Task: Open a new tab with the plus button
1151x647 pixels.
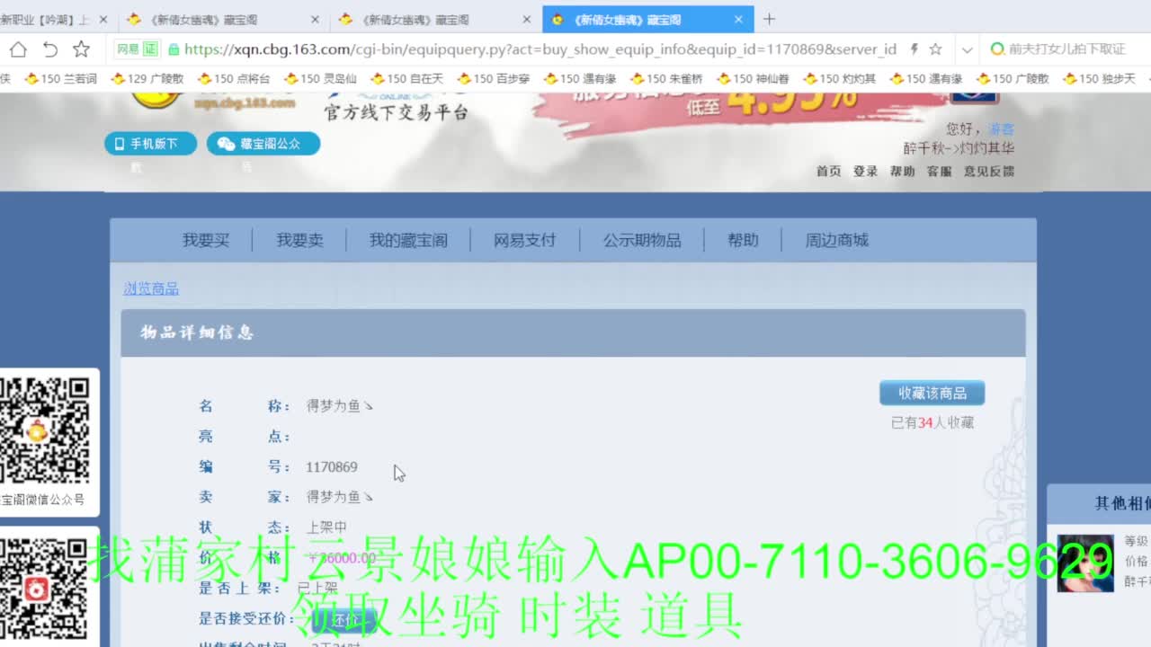Action: (769, 19)
